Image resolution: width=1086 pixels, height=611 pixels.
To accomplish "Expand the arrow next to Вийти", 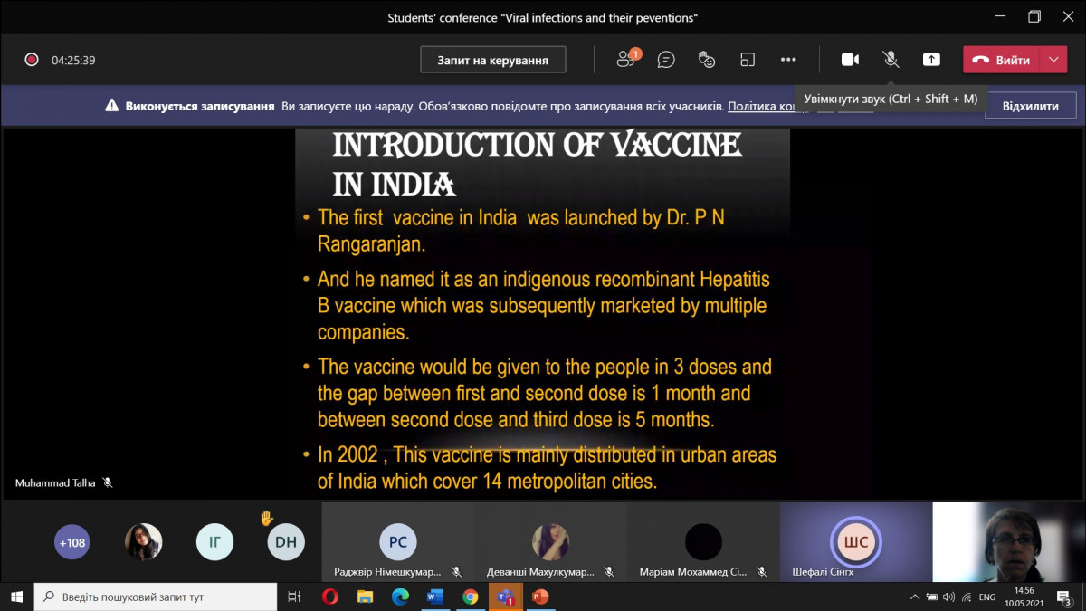I will pyautogui.click(x=1053, y=60).
